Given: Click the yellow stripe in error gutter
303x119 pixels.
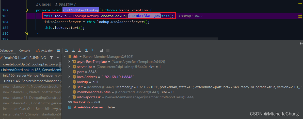Looking at the screenshot, I should (300, 16).
